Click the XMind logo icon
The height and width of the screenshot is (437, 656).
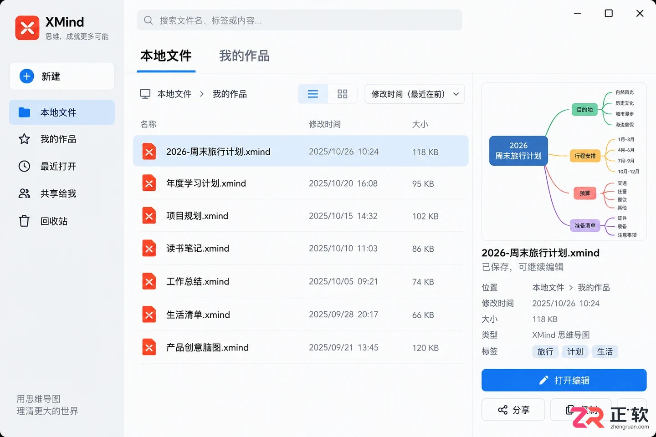[27, 28]
